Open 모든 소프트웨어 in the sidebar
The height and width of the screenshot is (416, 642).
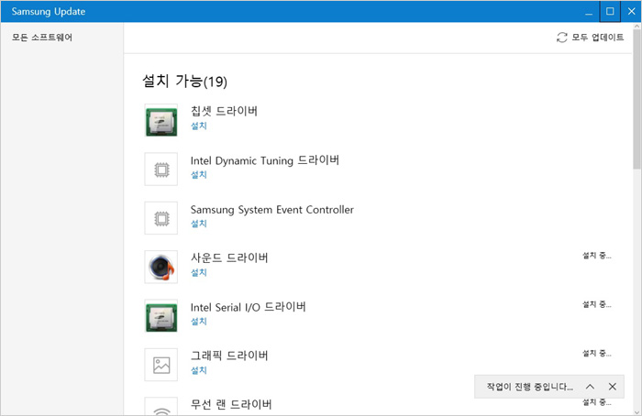tap(42, 38)
